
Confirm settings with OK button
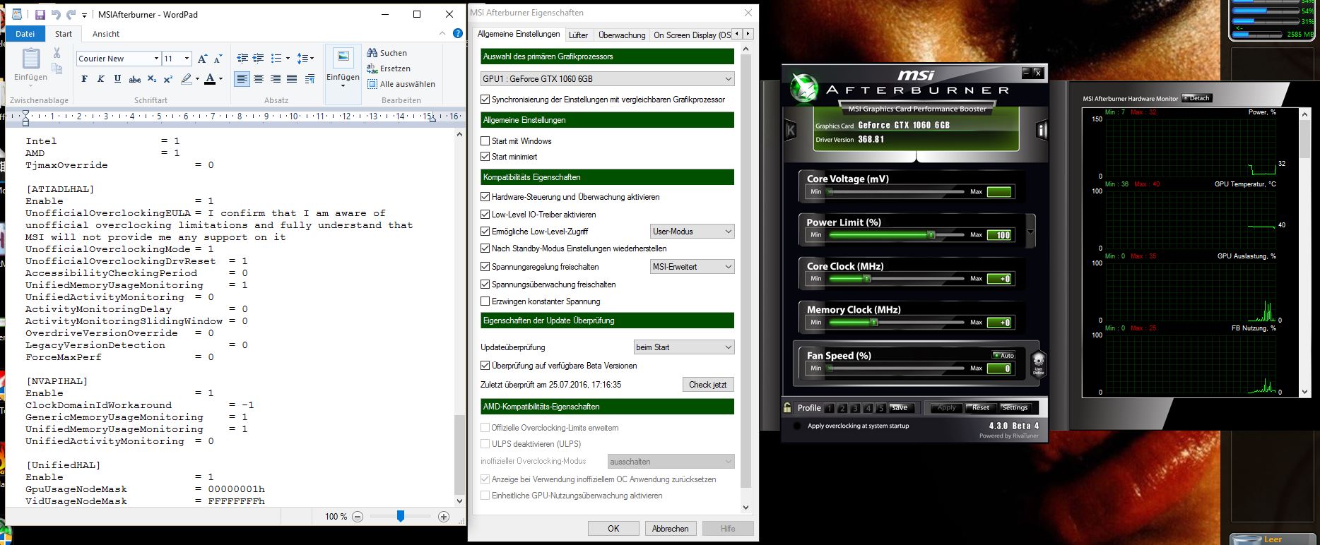(613, 528)
